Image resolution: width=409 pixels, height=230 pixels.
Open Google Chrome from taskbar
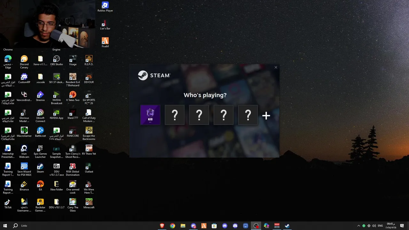173,226
